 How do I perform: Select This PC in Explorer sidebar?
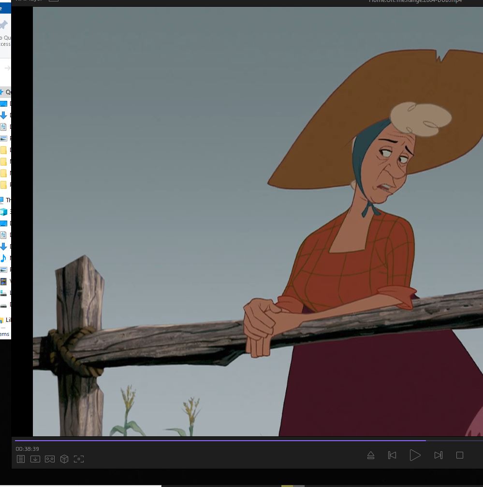[5, 200]
